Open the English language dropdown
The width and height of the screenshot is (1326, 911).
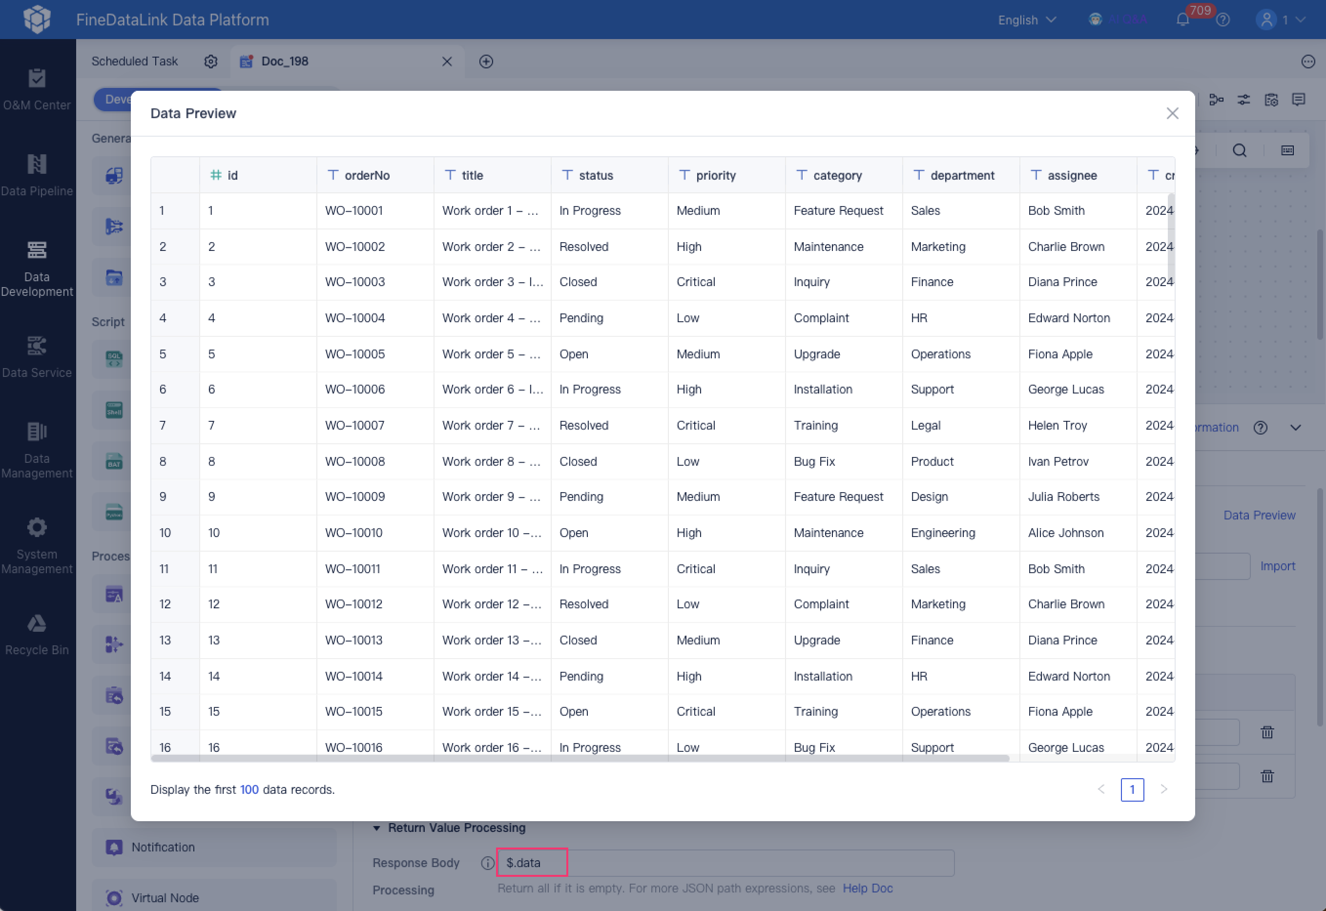[1027, 20]
